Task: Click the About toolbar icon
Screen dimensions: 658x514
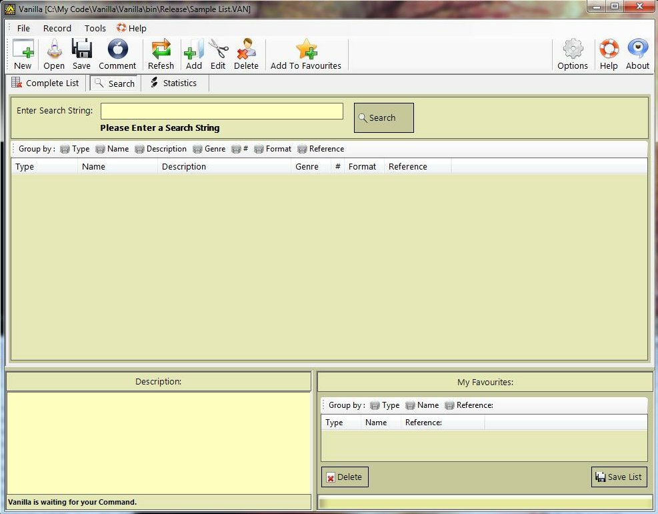Action: point(637,50)
